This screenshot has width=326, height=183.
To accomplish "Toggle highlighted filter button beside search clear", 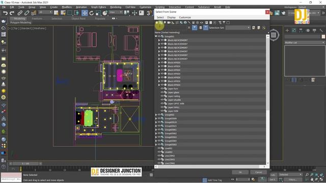I will coord(195,27).
